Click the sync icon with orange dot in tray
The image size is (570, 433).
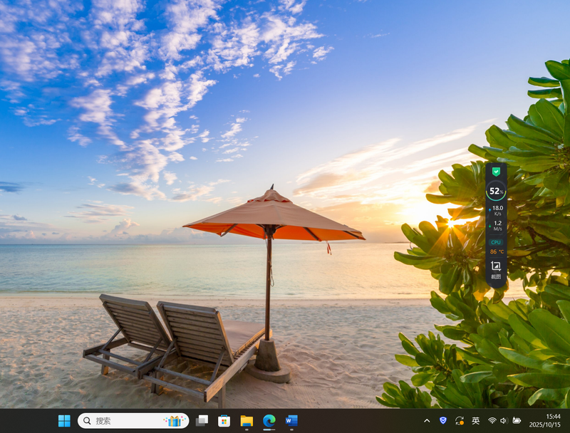(x=460, y=420)
